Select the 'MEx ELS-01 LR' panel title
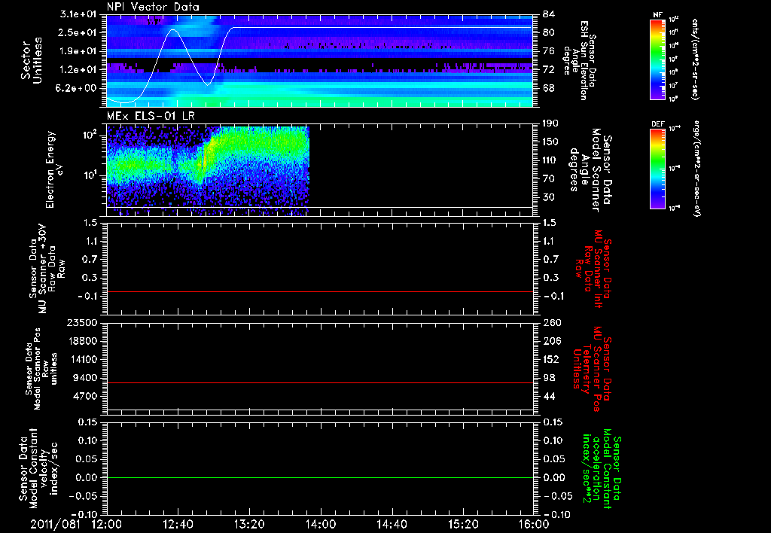 pyautogui.click(x=151, y=116)
